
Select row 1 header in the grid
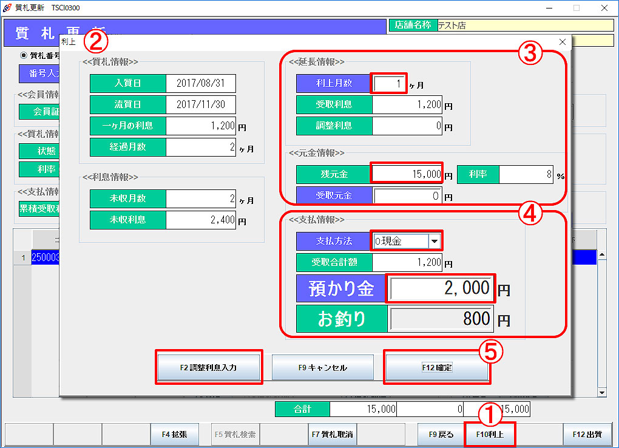pyautogui.click(x=22, y=258)
